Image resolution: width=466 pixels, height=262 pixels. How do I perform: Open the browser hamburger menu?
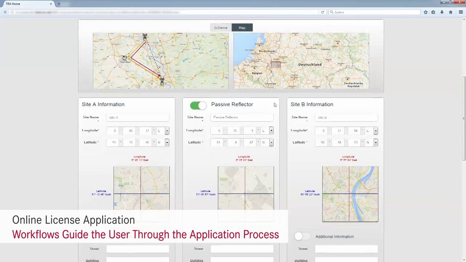pos(461,12)
